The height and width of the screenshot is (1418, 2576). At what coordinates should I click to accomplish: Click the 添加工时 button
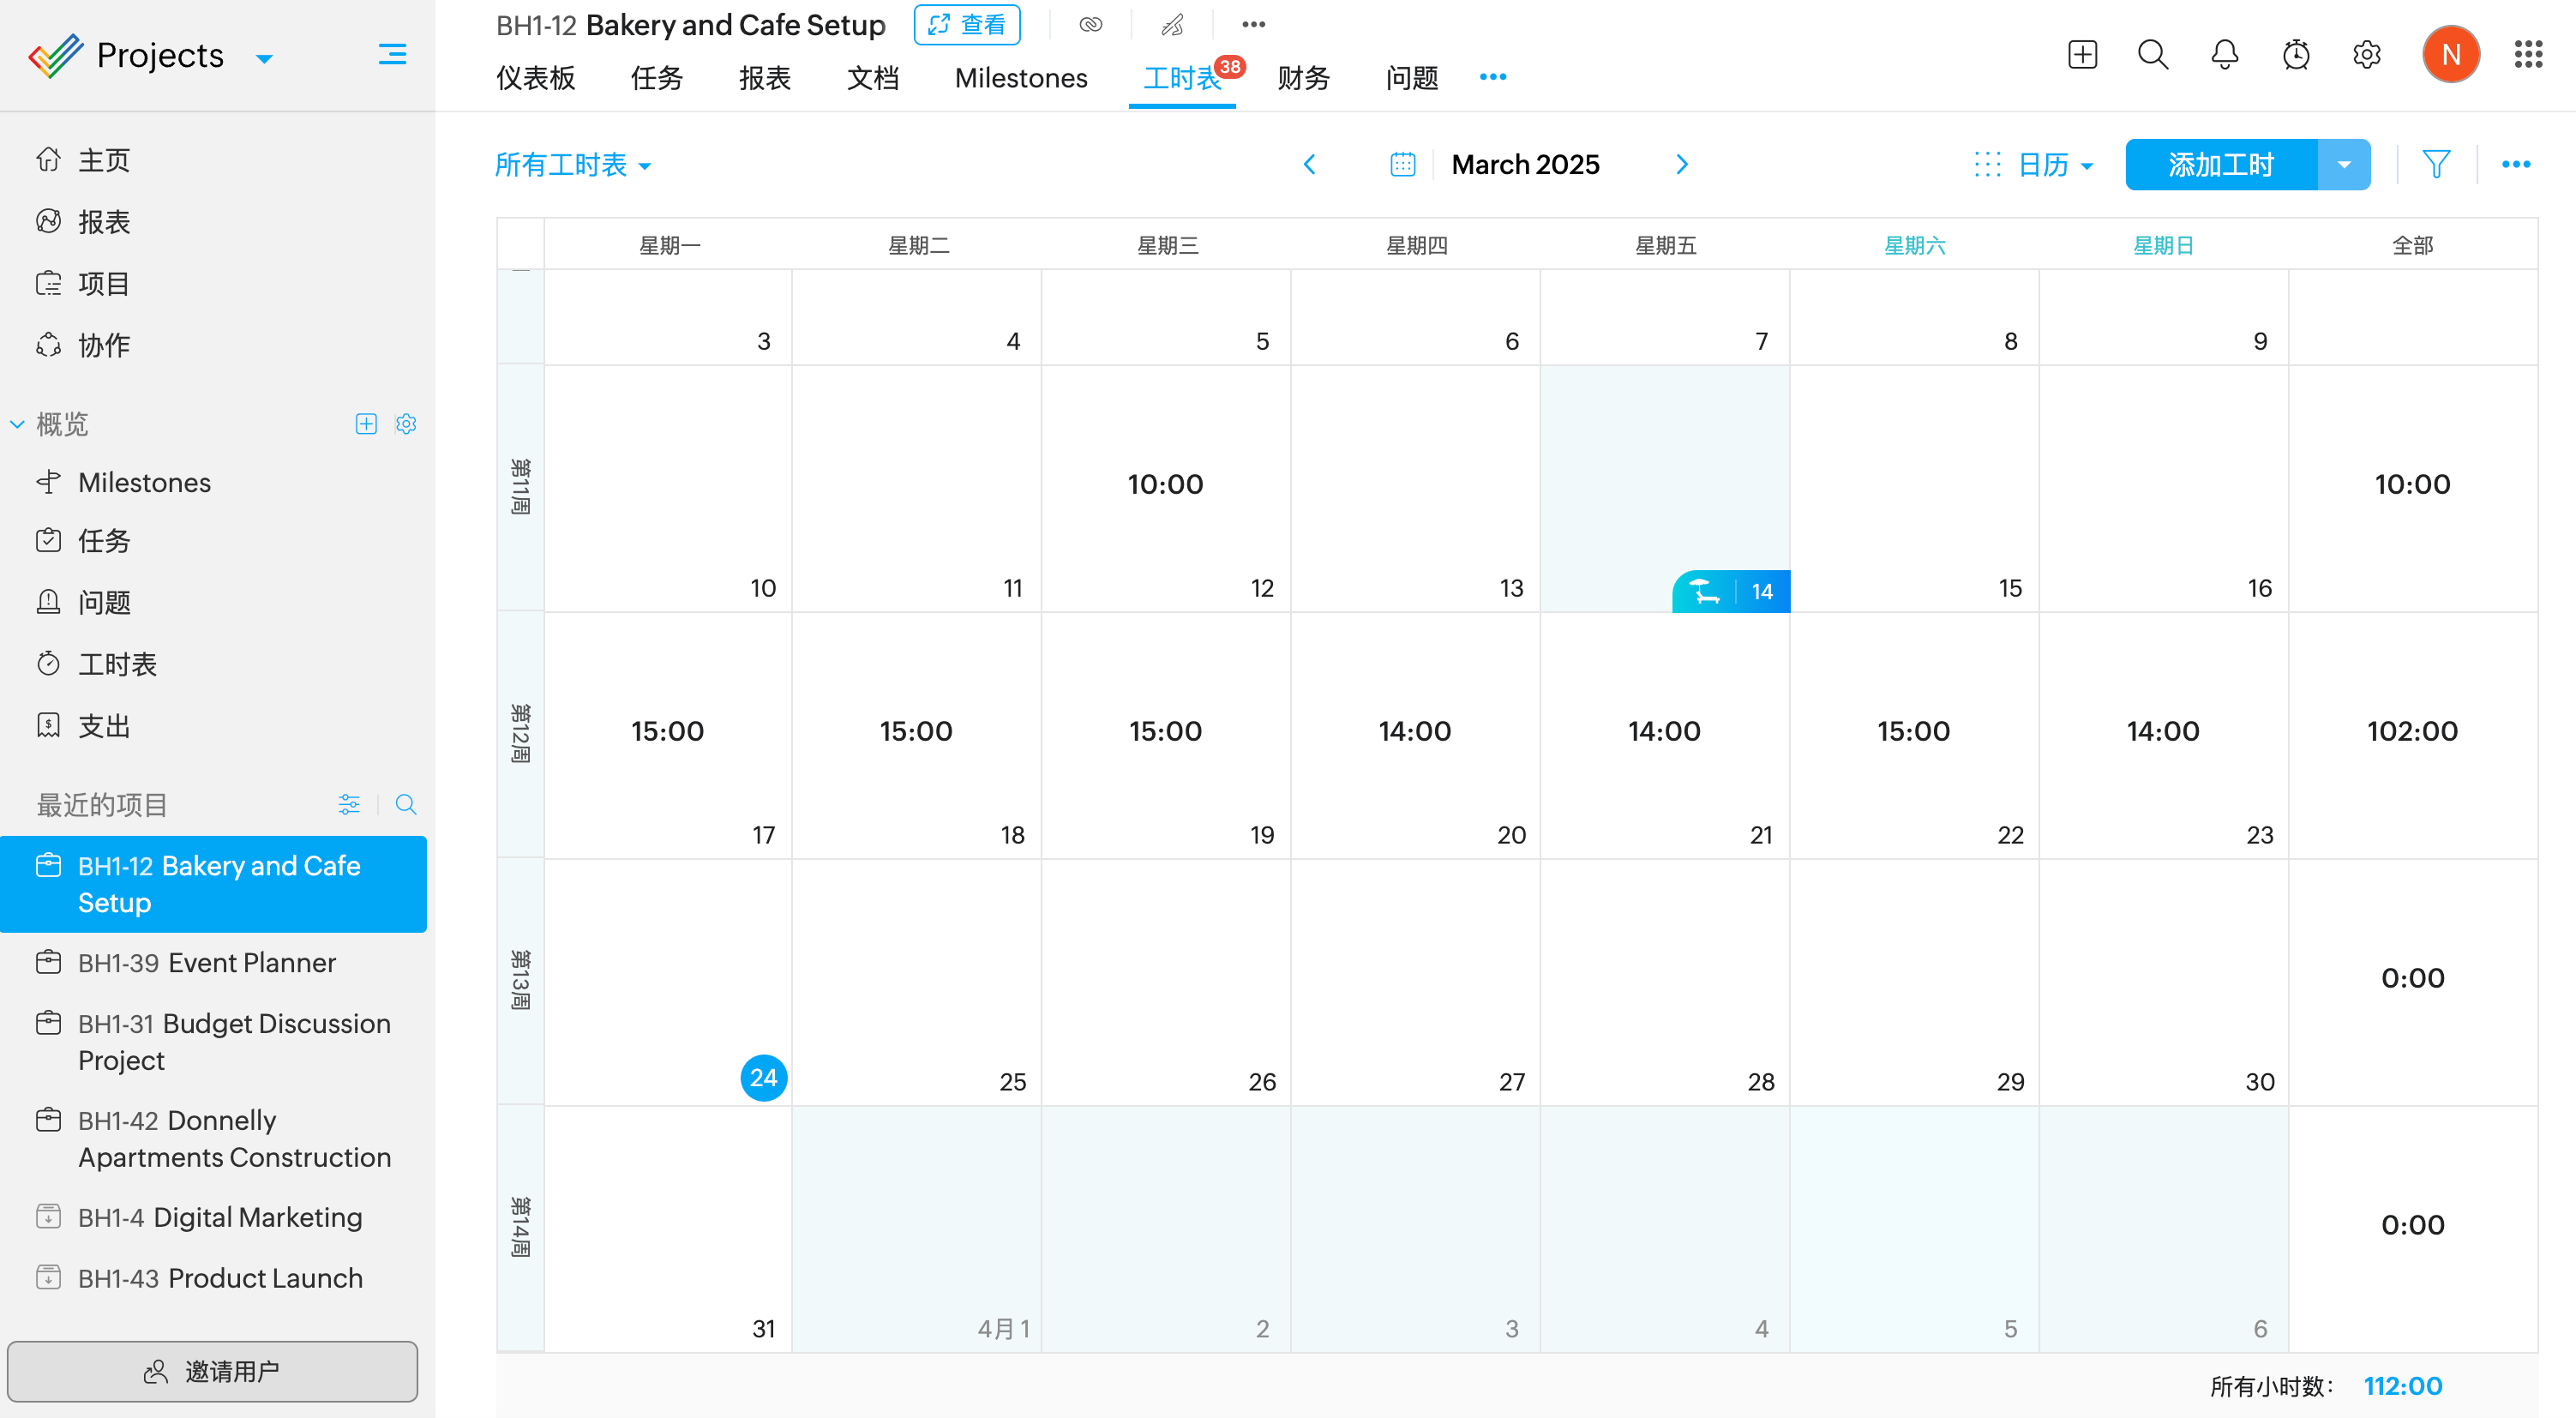pos(2220,165)
